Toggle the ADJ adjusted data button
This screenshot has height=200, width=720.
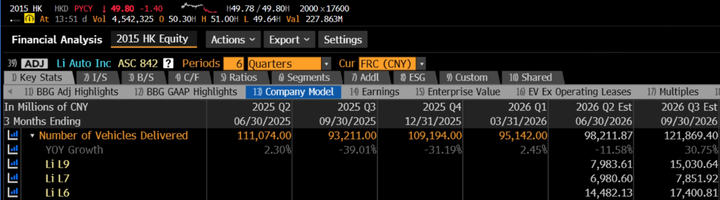point(35,63)
